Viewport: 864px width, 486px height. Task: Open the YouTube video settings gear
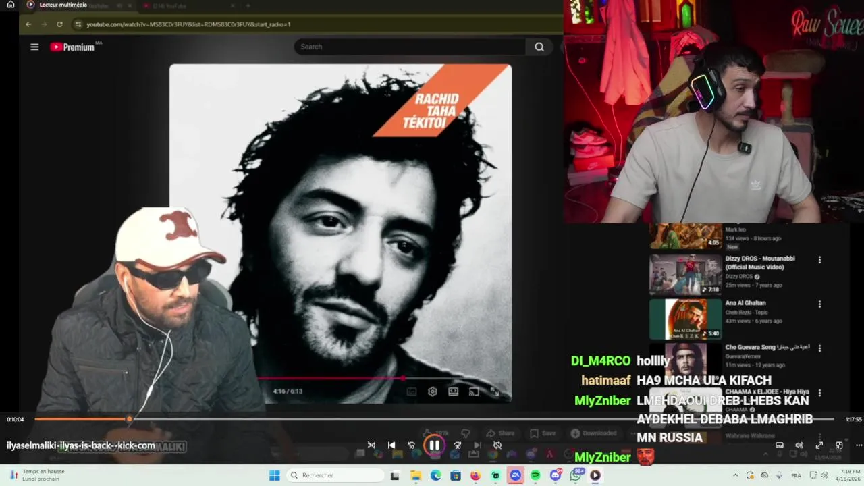coord(433,391)
